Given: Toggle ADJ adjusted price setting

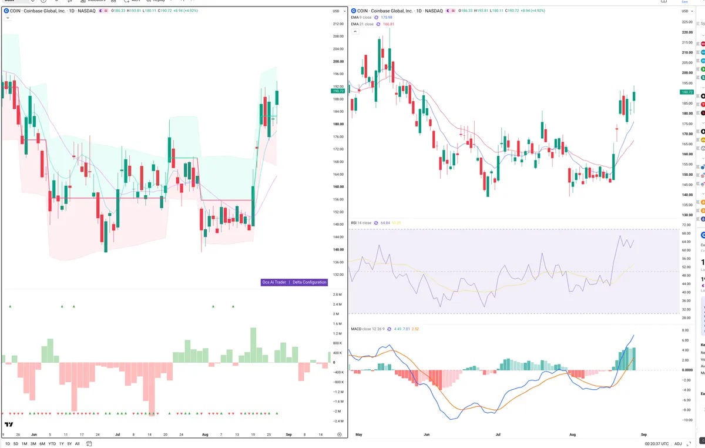Looking at the screenshot, I should coord(678,443).
